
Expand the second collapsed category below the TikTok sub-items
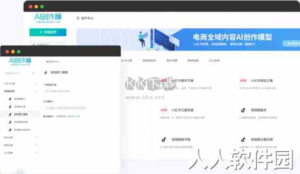click(x=37, y=145)
